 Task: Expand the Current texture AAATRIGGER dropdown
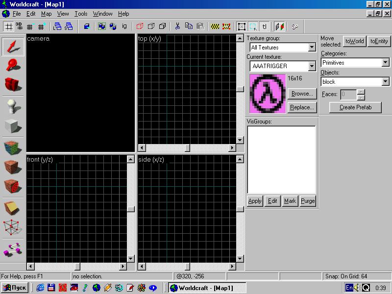click(312, 66)
